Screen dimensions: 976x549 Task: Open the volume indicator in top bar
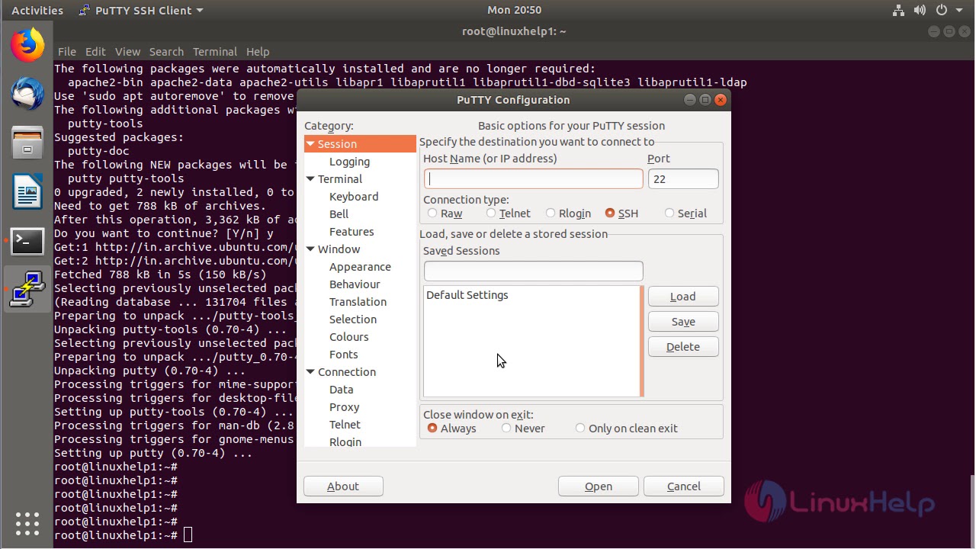coord(920,11)
